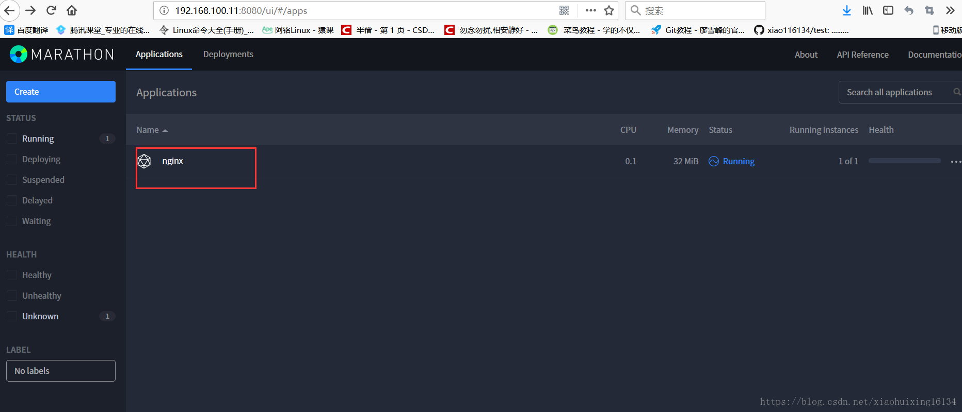
Task: Open the nginx application name
Action: [172, 161]
